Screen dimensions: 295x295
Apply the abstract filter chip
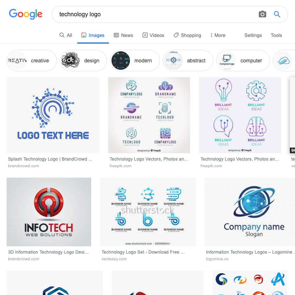188,61
